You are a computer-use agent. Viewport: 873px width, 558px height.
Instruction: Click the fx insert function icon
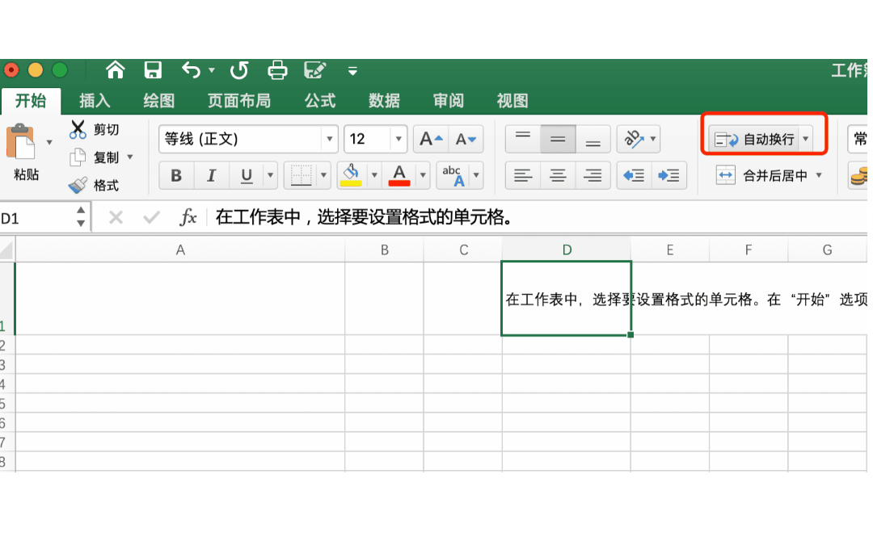pyautogui.click(x=188, y=217)
